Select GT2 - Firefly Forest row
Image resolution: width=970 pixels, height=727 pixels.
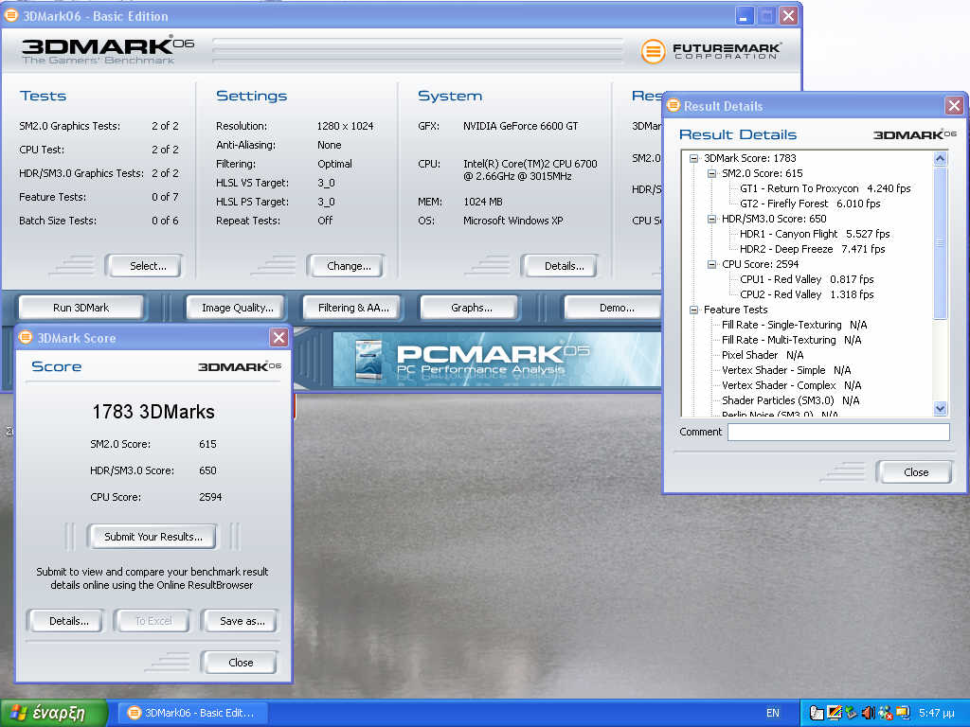click(810, 204)
